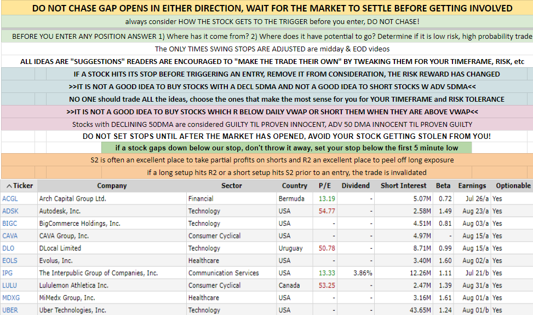Screen dimensions: 533x315
Task: Select the company name "CAVA Group, Inc."
Action: tap(64, 236)
